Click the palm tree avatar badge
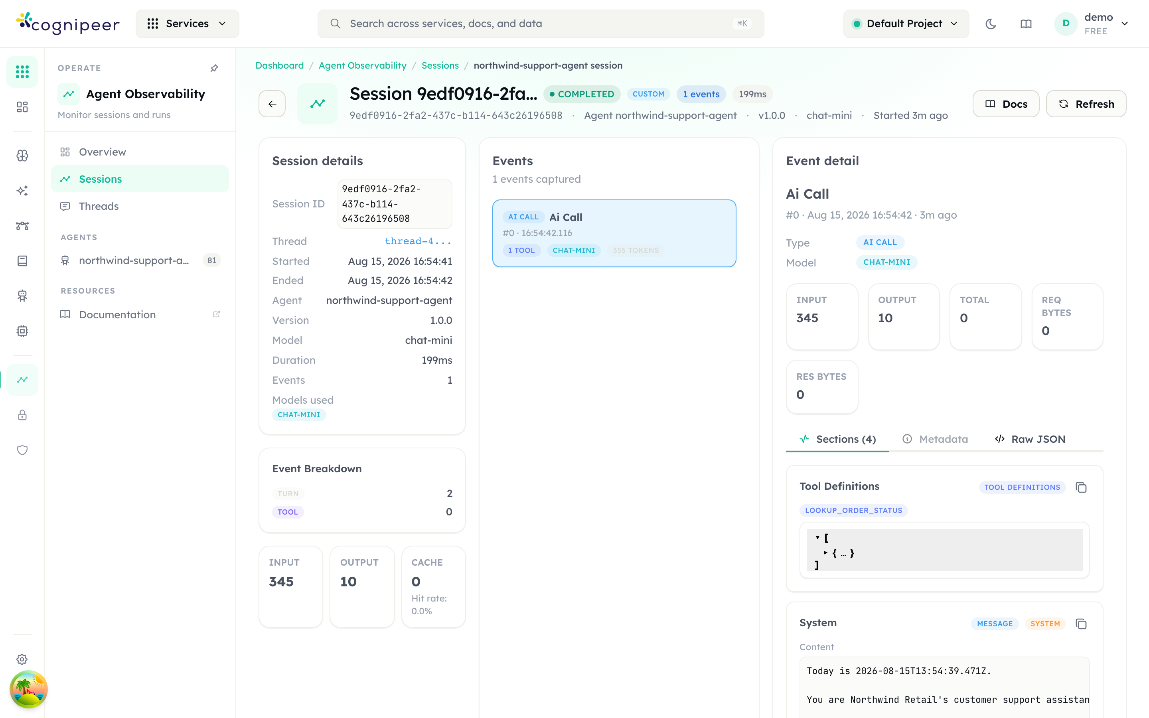 point(28,689)
